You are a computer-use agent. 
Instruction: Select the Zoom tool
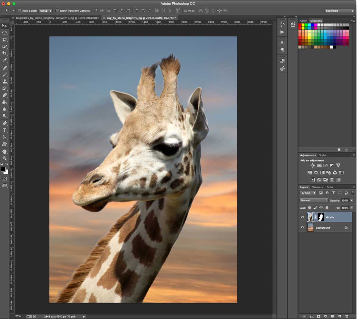(4, 158)
